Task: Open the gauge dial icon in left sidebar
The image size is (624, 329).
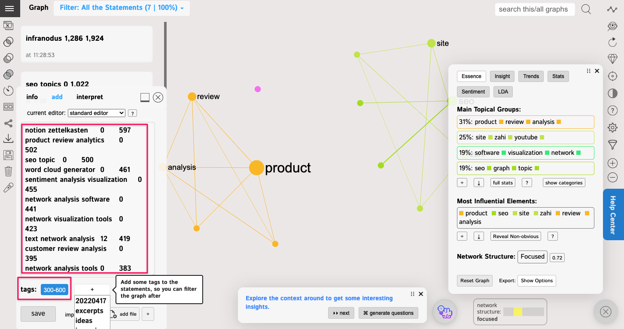Action: coord(8,91)
